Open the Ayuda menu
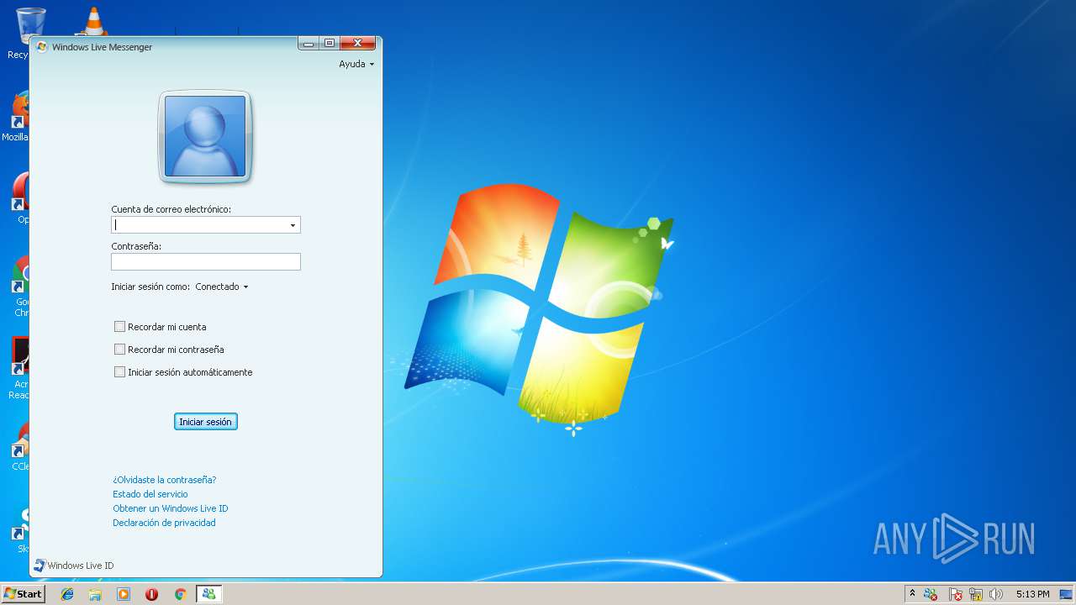The width and height of the screenshot is (1076, 605). (356, 64)
